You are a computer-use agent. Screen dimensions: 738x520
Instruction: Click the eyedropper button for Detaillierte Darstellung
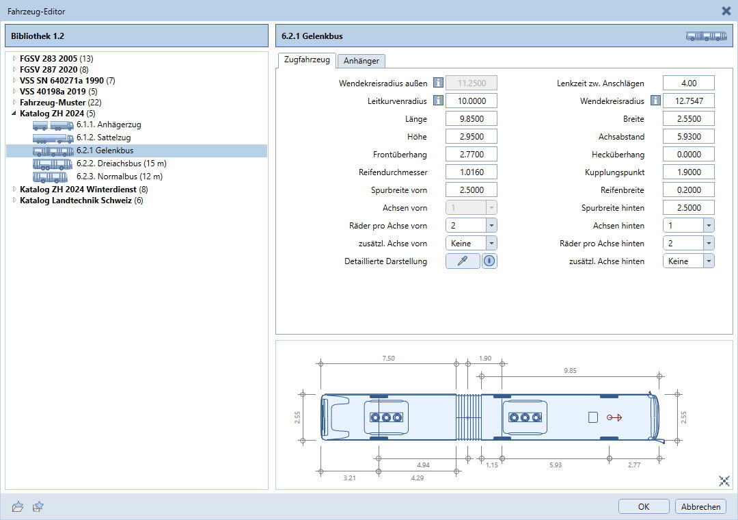pyautogui.click(x=463, y=261)
